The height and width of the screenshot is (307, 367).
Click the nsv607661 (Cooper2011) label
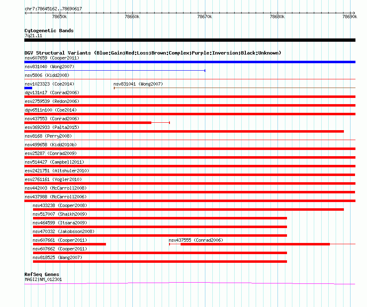pos(60,240)
